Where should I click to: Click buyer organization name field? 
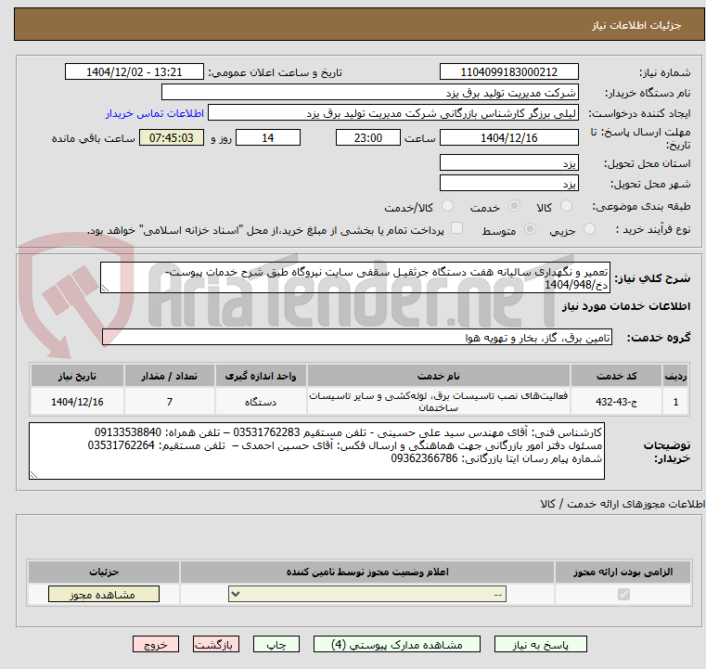369,92
